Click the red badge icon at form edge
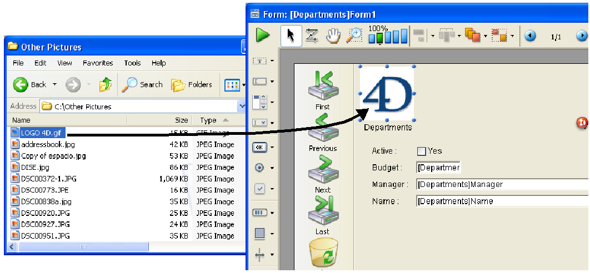 click(582, 122)
